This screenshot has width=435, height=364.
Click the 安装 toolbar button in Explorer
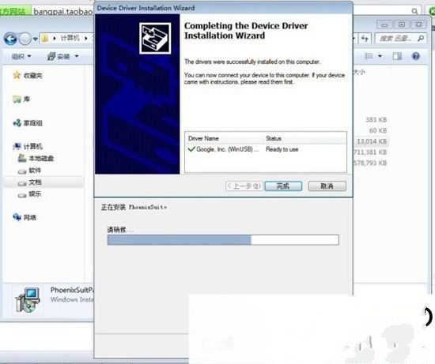[59, 56]
